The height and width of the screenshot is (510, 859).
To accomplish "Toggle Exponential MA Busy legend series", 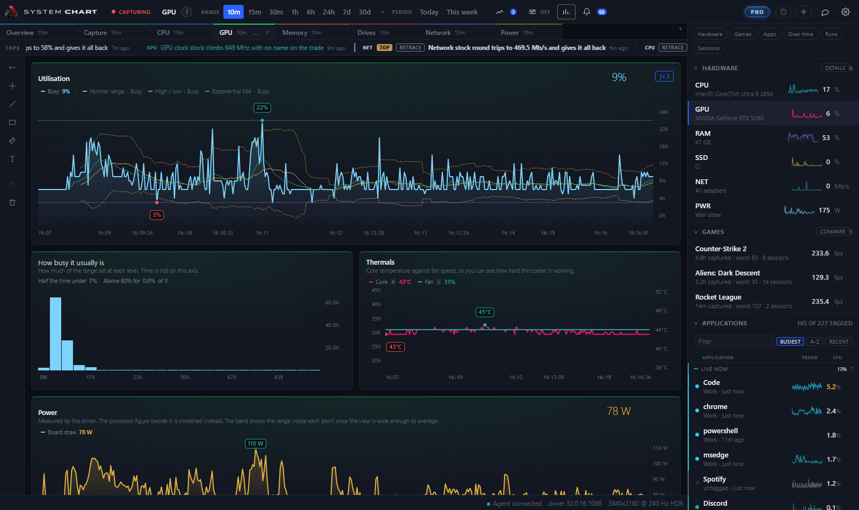I will click(237, 91).
